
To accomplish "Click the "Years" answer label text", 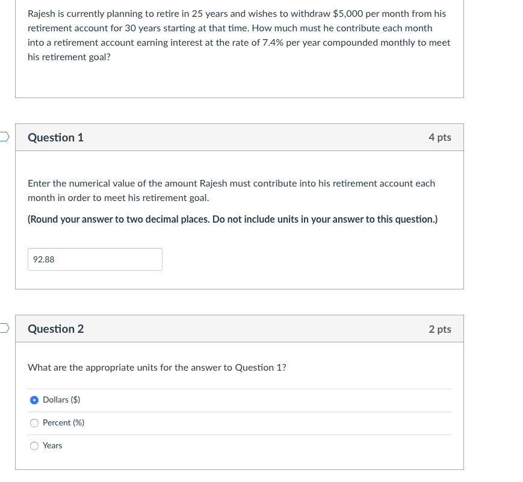I will [x=52, y=446].
